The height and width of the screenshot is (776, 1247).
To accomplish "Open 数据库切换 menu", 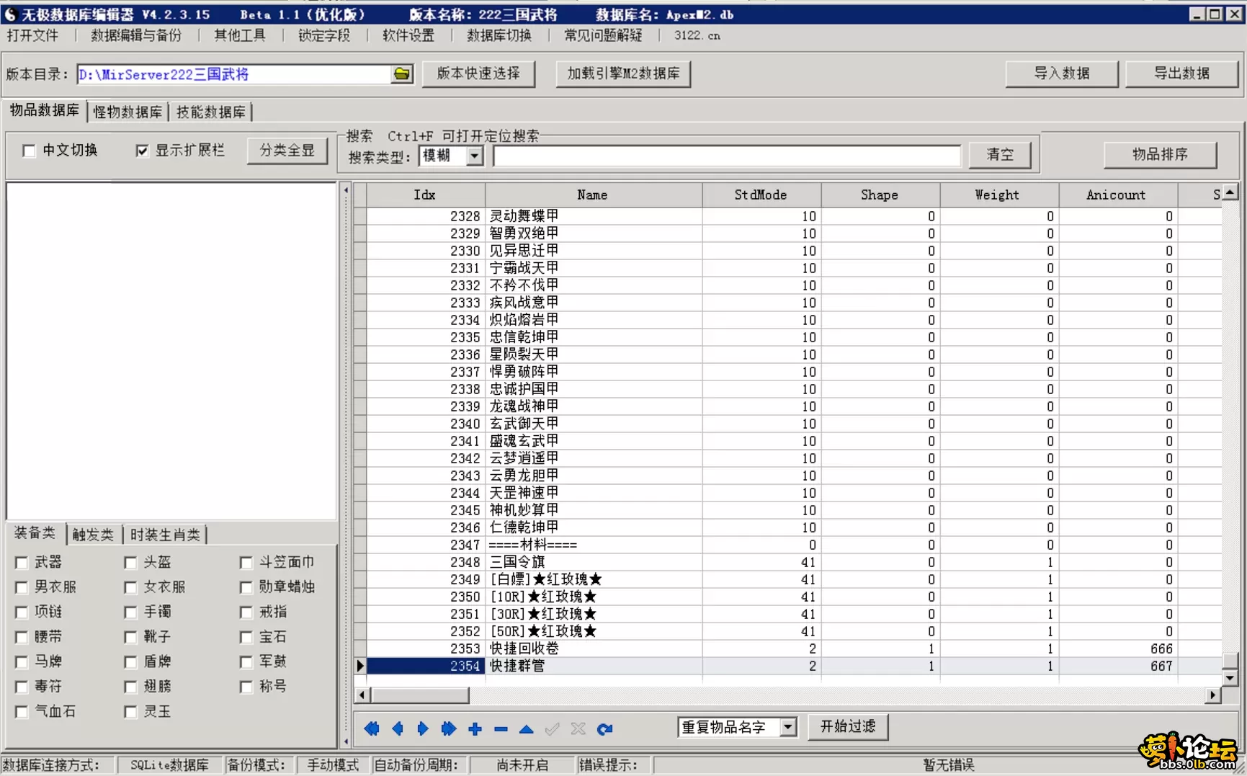I will (x=499, y=35).
